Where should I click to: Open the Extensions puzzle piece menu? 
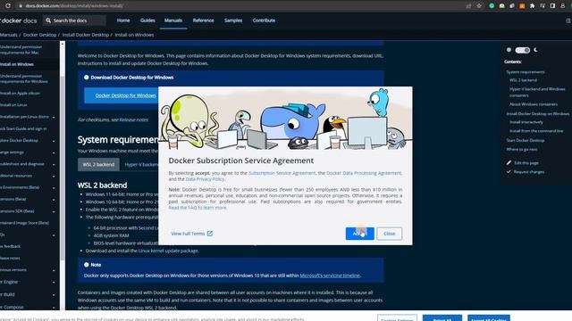click(533, 6)
